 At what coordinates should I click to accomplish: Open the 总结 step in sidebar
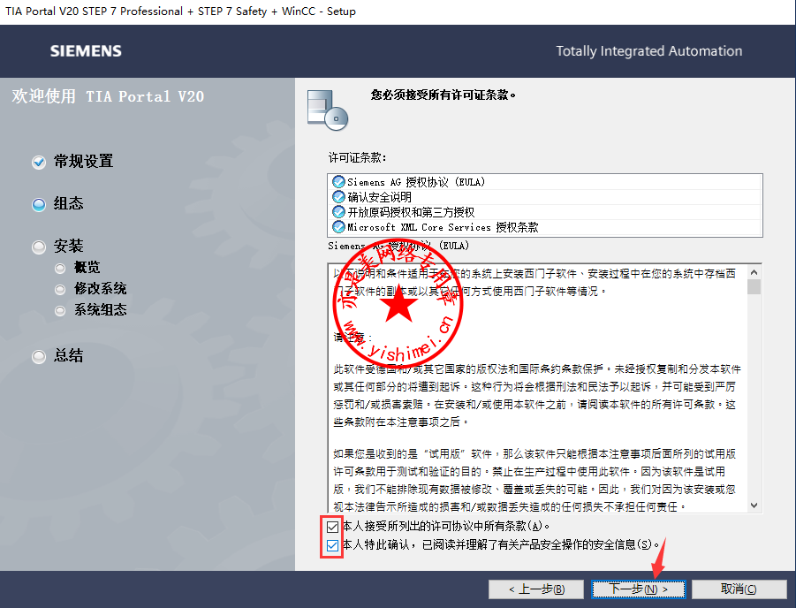coord(69,355)
